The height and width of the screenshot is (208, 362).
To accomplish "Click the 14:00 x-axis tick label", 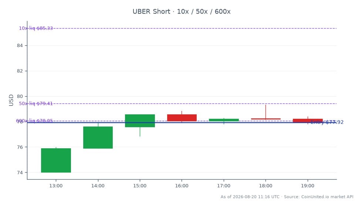I will 98,186.
